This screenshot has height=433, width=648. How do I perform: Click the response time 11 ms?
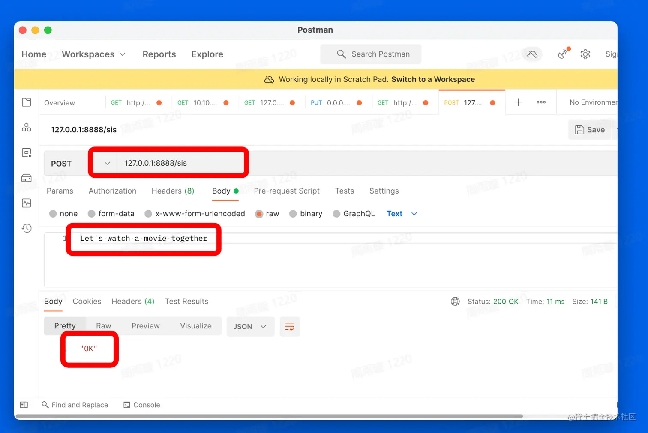point(555,302)
